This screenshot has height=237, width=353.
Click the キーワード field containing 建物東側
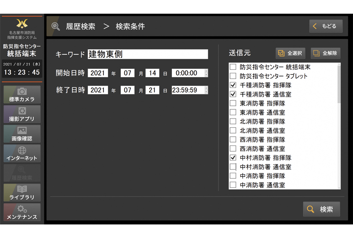(x=148, y=54)
